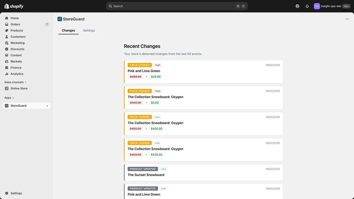Click High severity label on Pink and Lime Green
The height and width of the screenshot is (199, 354).
click(x=158, y=65)
